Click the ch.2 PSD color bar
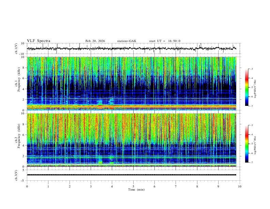The width and height of the screenshot is (270, 209). click(246, 144)
